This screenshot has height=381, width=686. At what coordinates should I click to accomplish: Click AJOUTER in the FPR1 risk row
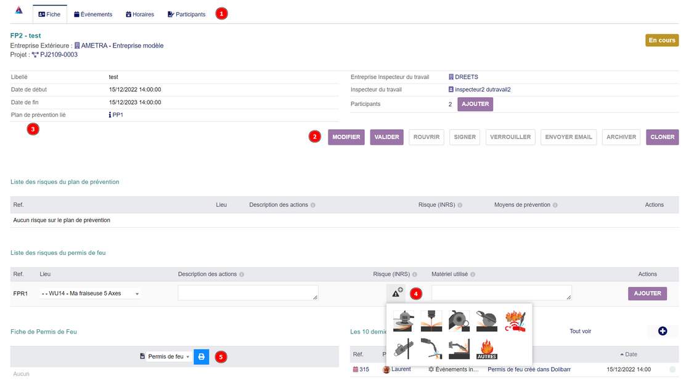point(648,294)
